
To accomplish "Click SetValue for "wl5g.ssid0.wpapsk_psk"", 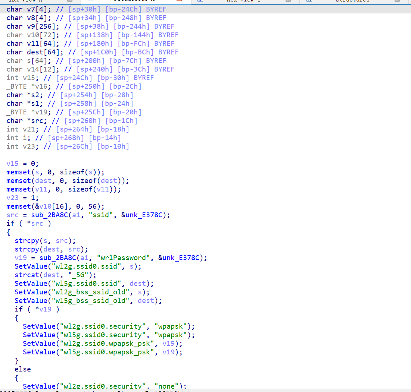I will [103, 352].
